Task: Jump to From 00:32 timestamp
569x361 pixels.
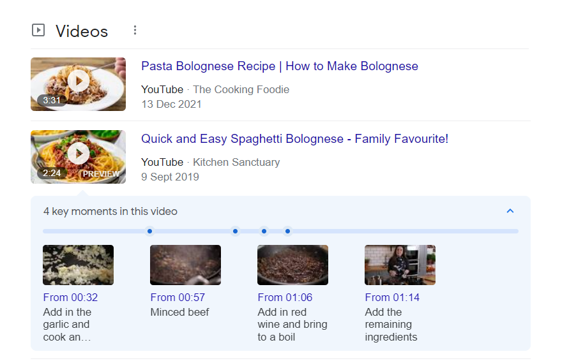Action: pos(70,297)
